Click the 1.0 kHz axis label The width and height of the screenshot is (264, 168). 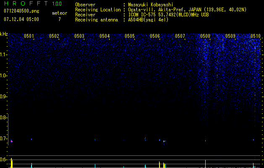3,76
